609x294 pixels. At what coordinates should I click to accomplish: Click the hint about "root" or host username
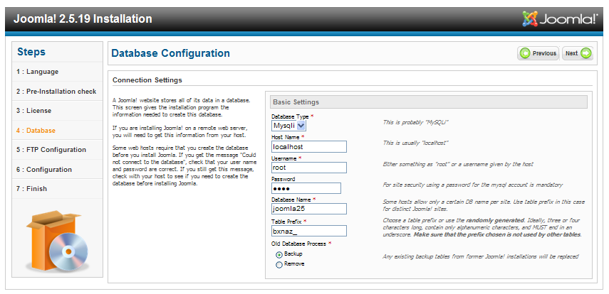point(458,164)
